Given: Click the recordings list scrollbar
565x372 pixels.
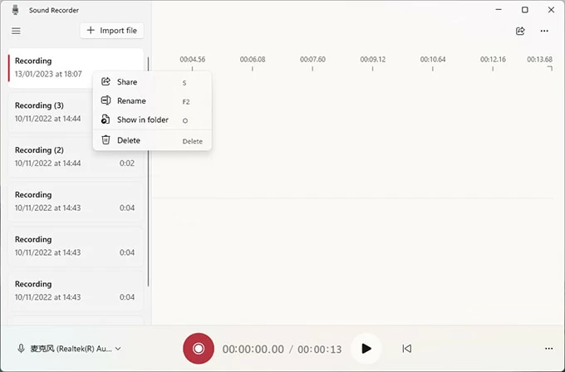Looking at the screenshot, I should (149, 166).
